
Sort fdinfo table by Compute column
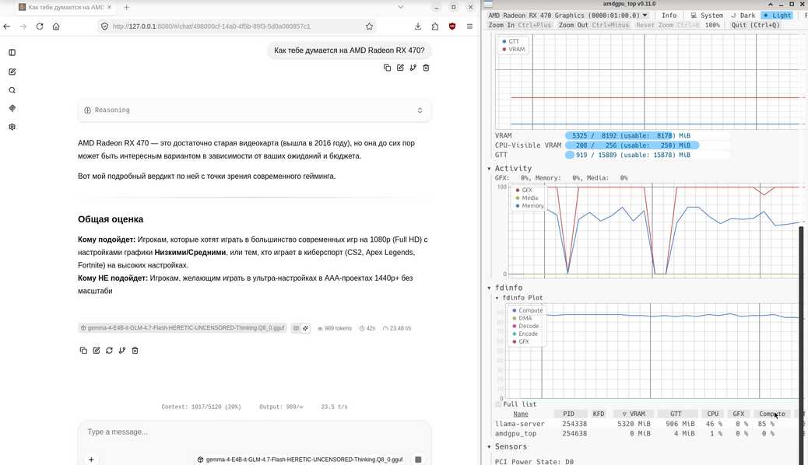(771, 414)
